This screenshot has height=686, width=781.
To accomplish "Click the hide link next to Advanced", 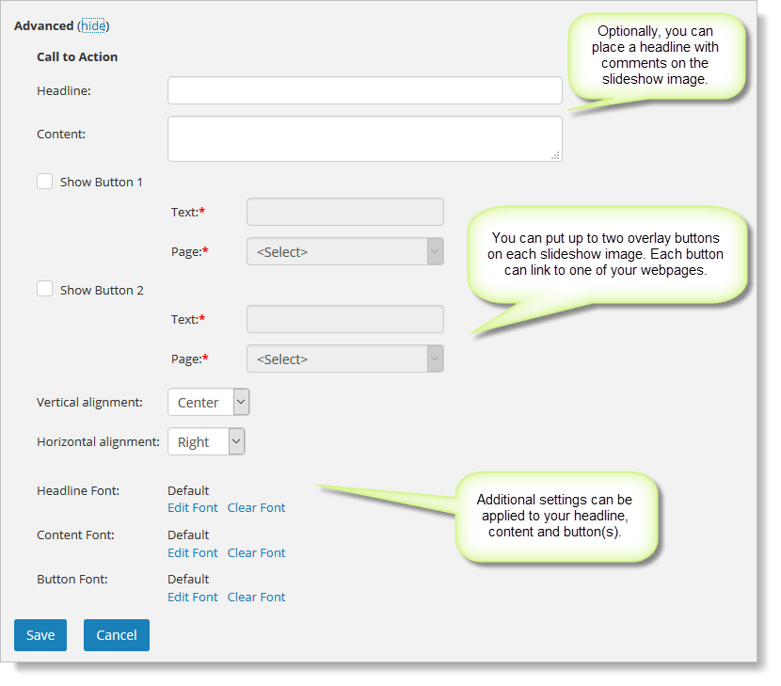I will (x=93, y=26).
